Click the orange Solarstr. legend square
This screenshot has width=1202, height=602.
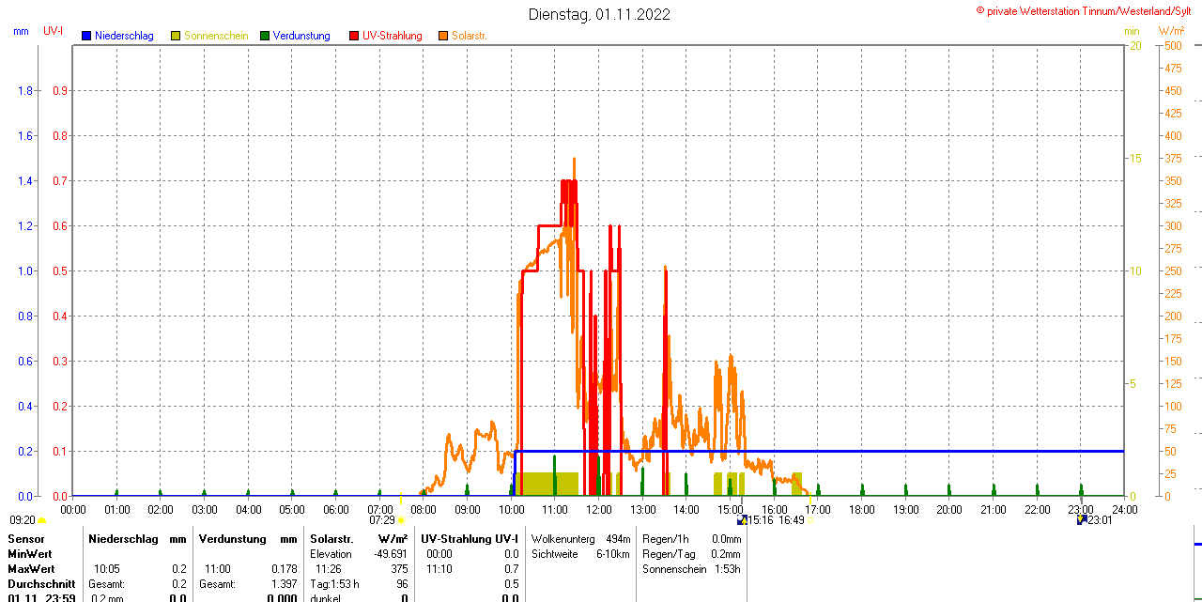tap(443, 36)
